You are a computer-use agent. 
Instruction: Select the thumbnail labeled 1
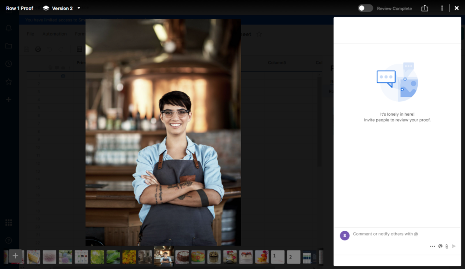click(x=278, y=257)
